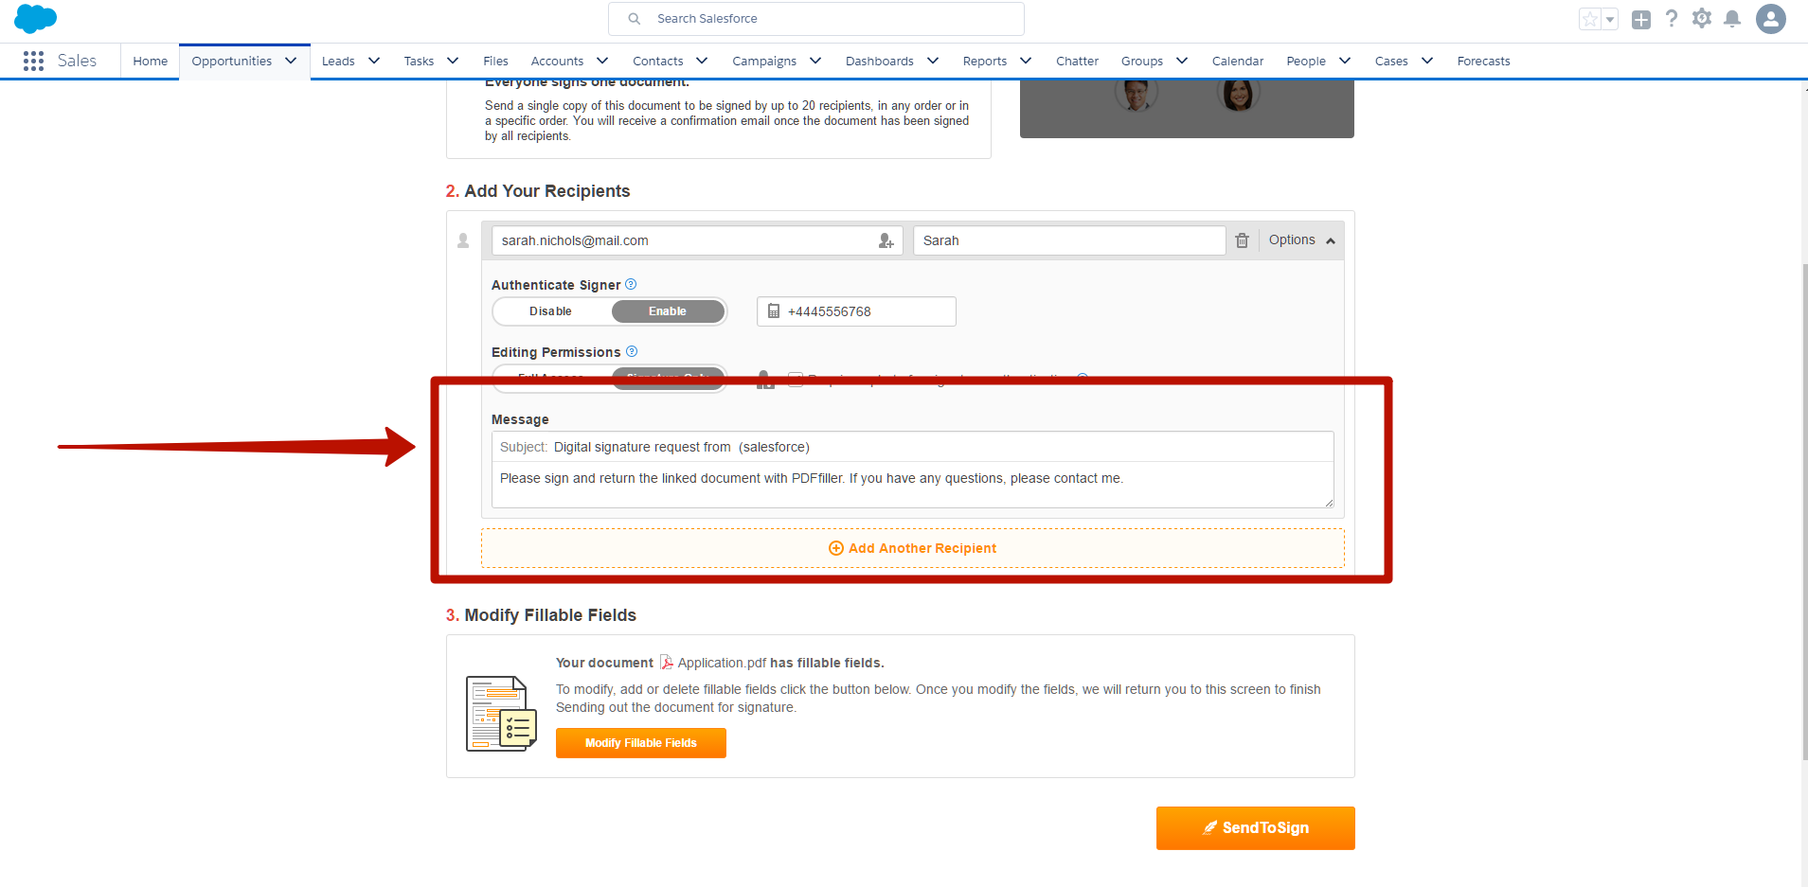Click the Modify Fillable Fields button
Image resolution: width=1808 pixels, height=887 pixels.
click(640, 743)
